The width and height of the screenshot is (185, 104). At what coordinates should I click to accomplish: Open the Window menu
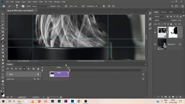click(57, 2)
